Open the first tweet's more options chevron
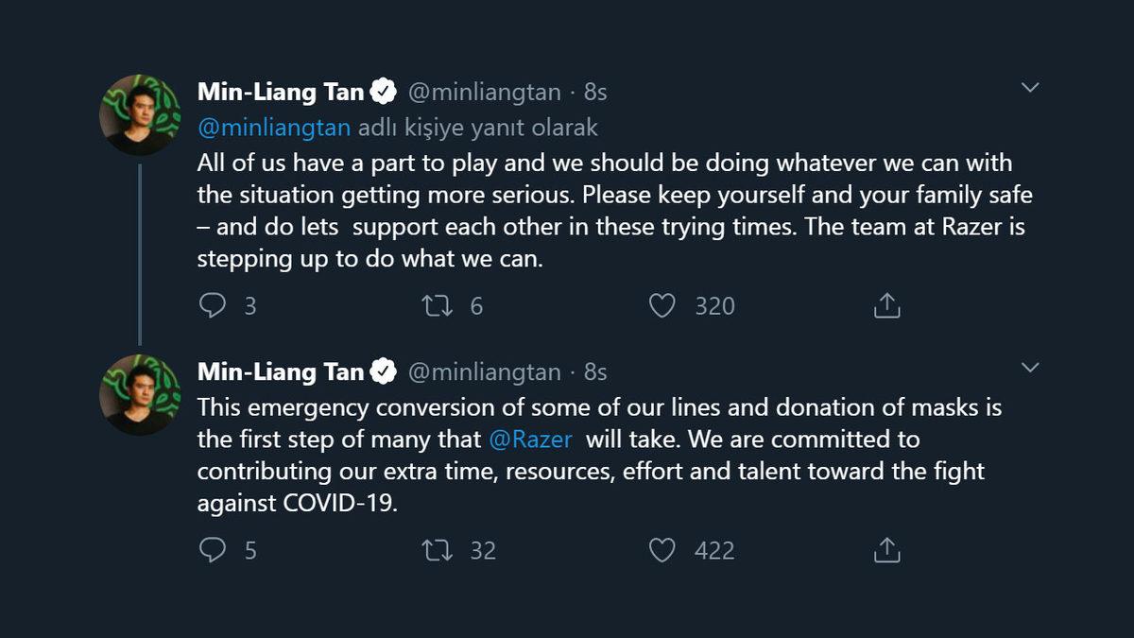 [x=1030, y=88]
